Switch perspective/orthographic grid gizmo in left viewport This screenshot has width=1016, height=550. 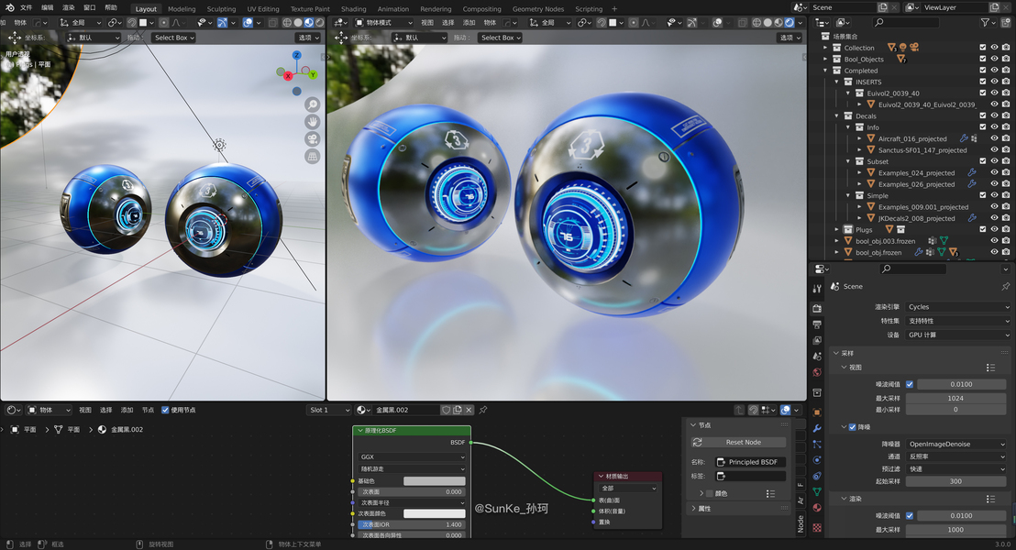(313, 156)
